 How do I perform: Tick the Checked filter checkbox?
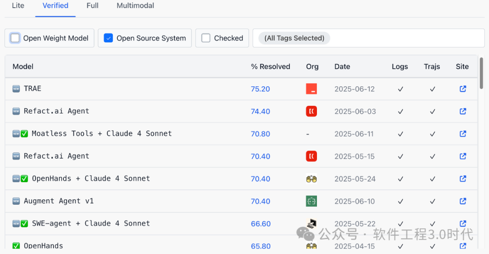point(206,38)
